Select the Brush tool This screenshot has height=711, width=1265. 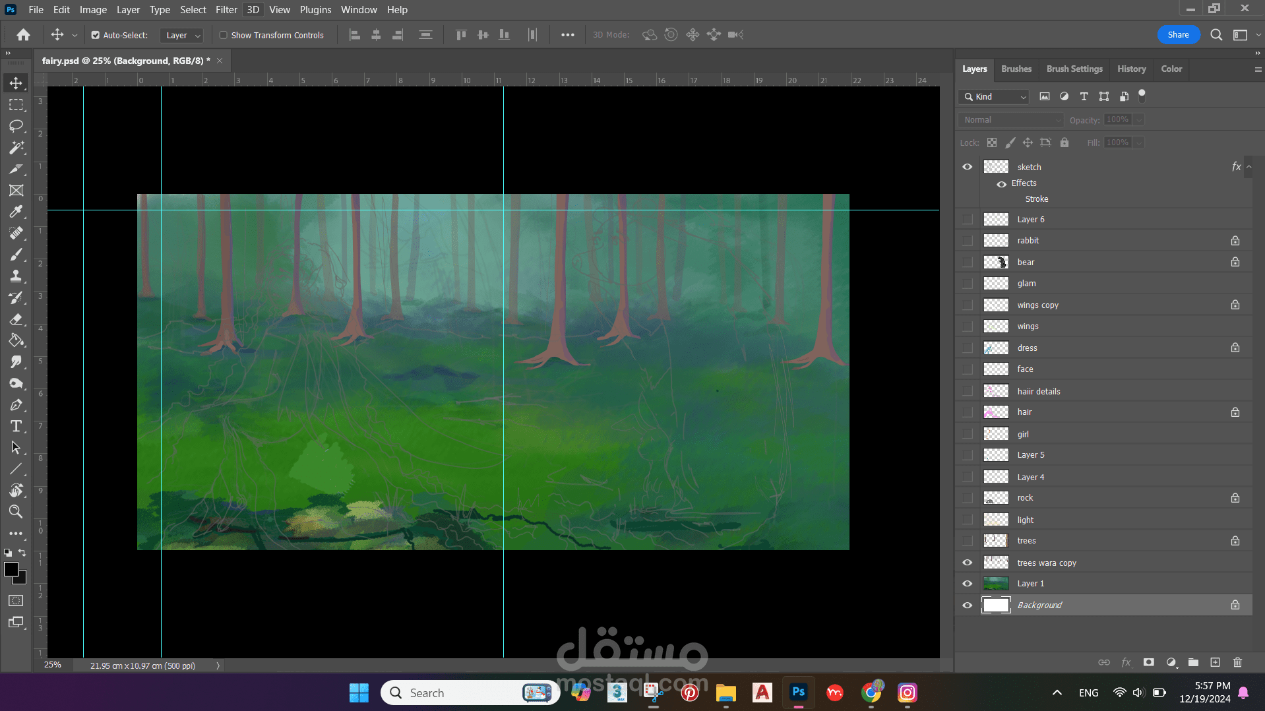tap(16, 255)
